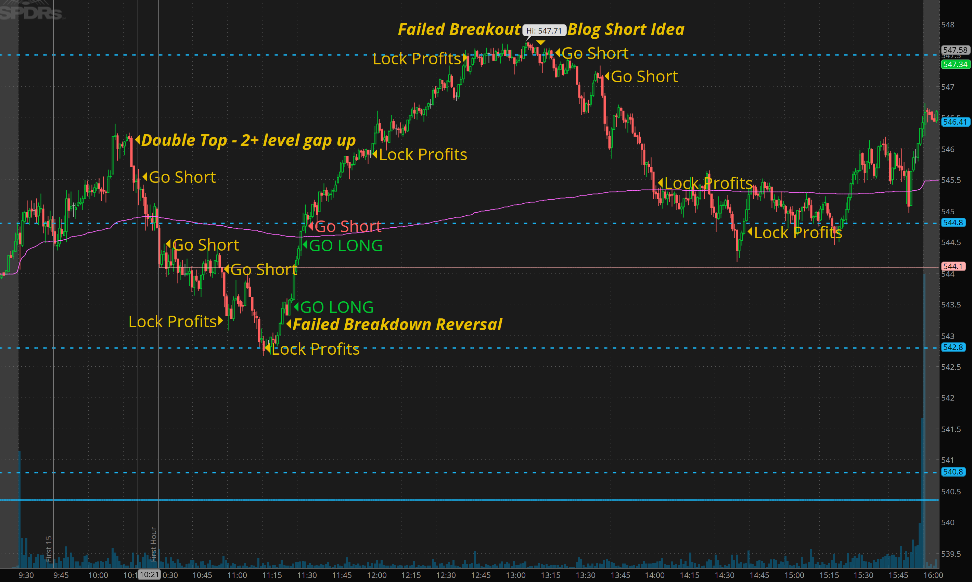Click the orange triangle marker below the Hi bubble

click(x=540, y=42)
